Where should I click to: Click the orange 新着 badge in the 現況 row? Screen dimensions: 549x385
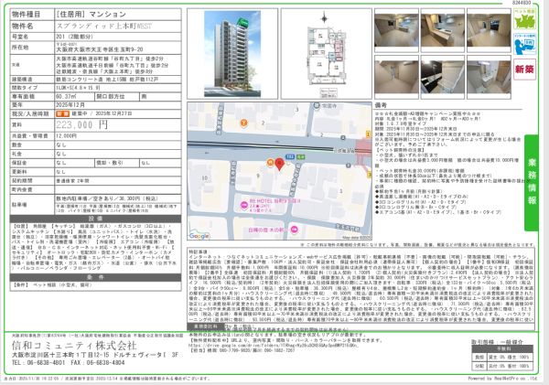(62, 113)
